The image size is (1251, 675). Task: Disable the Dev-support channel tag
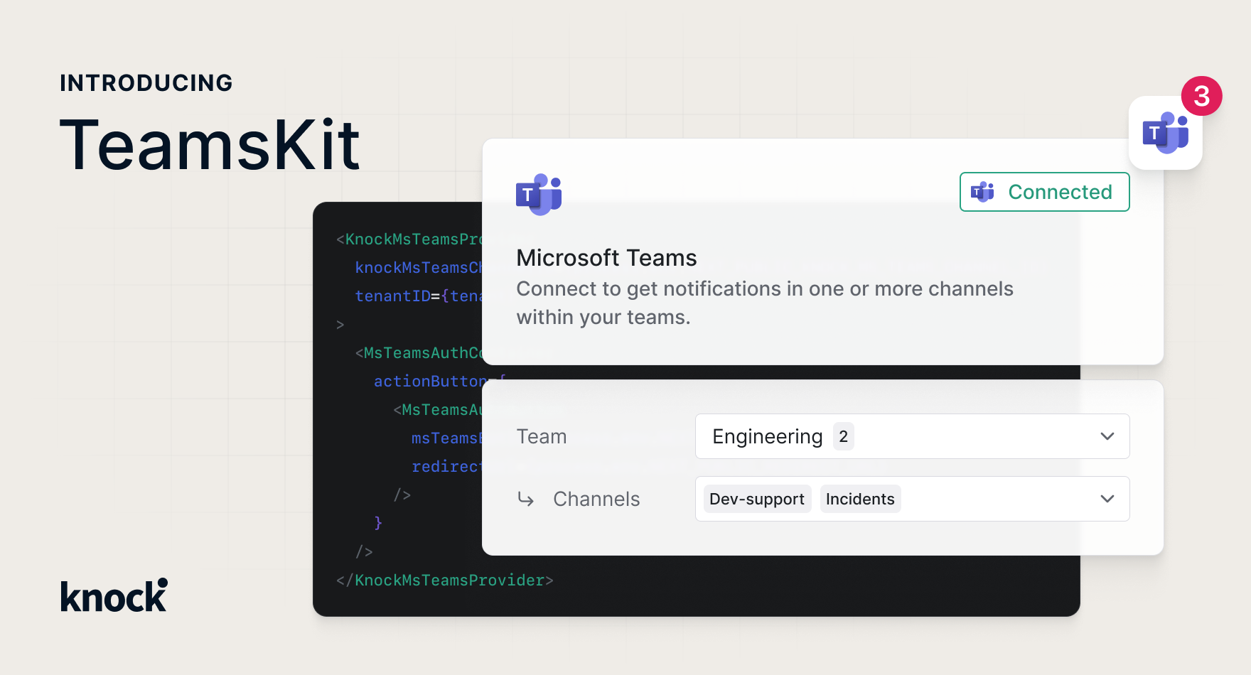coord(756,499)
